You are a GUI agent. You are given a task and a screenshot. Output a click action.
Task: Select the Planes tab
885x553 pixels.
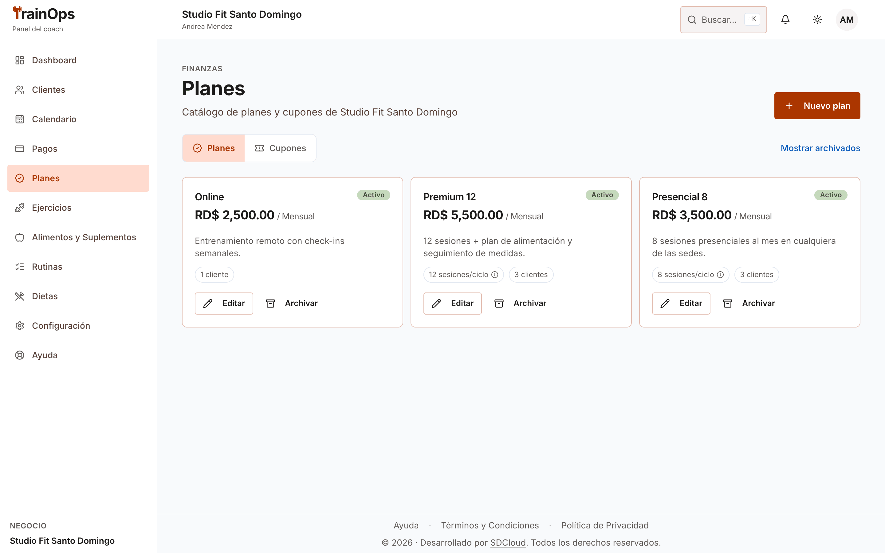click(x=214, y=148)
